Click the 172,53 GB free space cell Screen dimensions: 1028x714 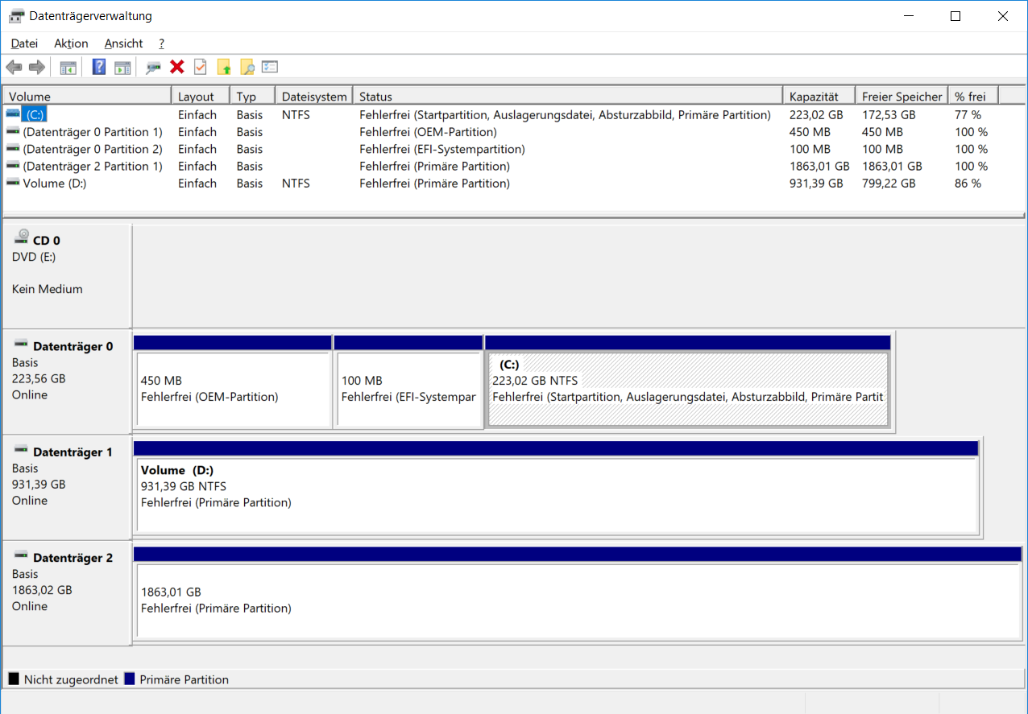coord(889,114)
